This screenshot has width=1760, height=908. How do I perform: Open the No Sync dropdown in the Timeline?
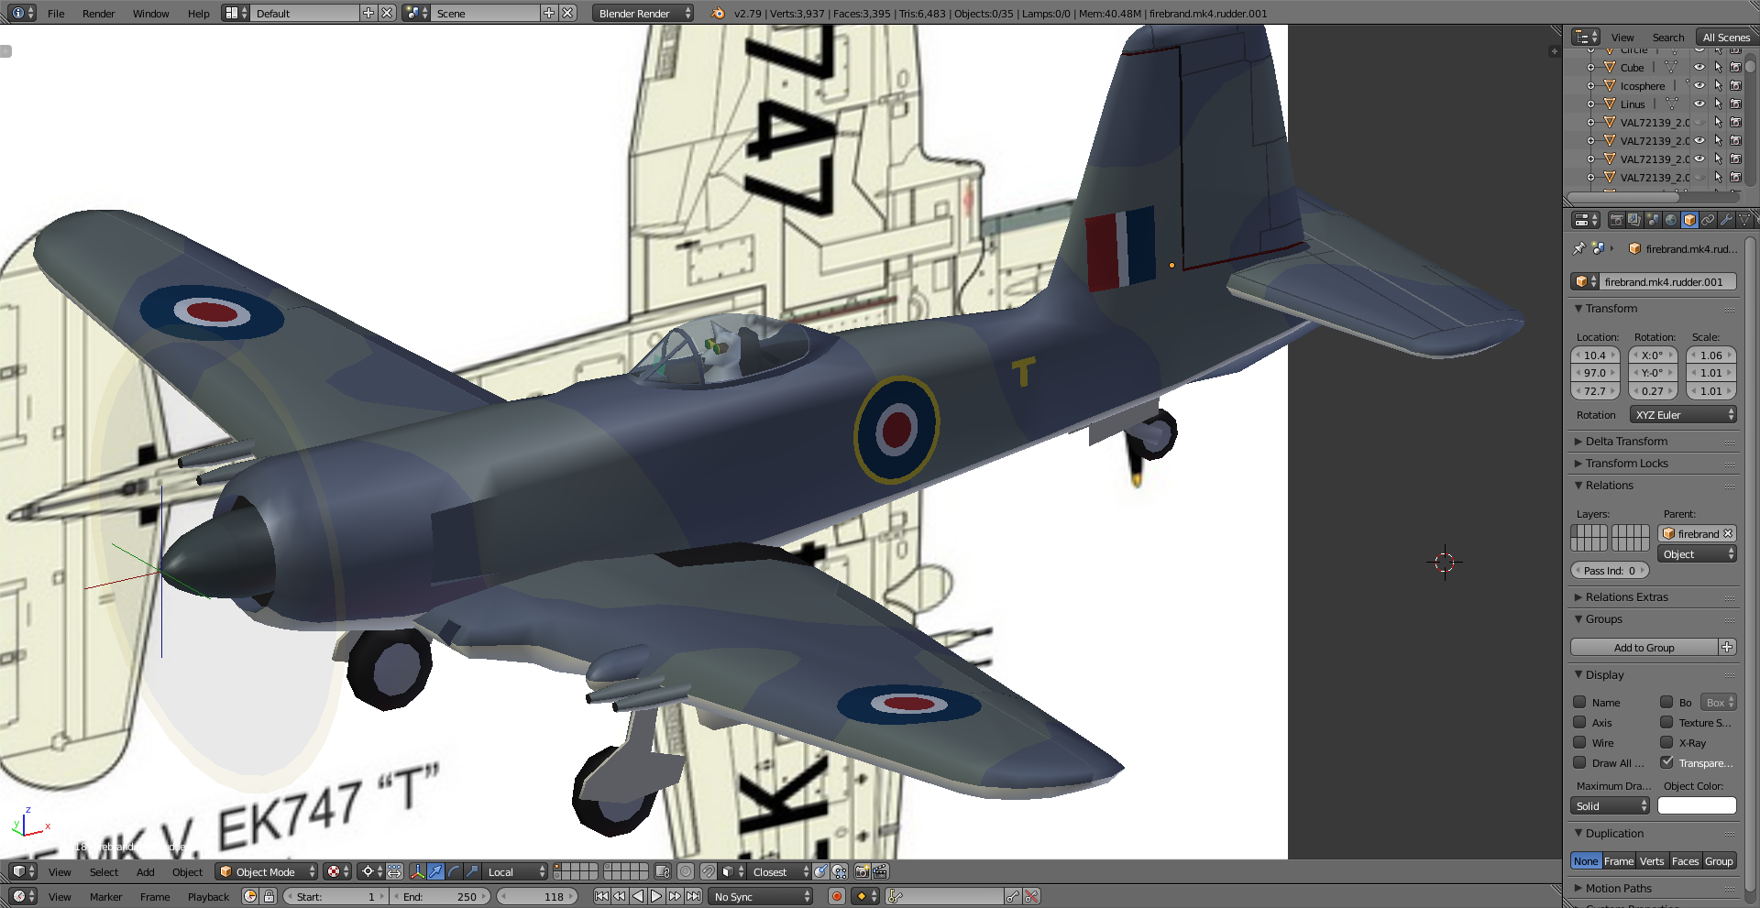(760, 896)
